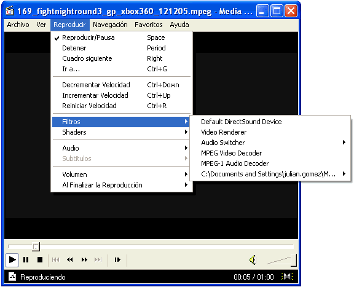Skip to previous track icon
The height and width of the screenshot is (287, 354).
tap(55, 260)
